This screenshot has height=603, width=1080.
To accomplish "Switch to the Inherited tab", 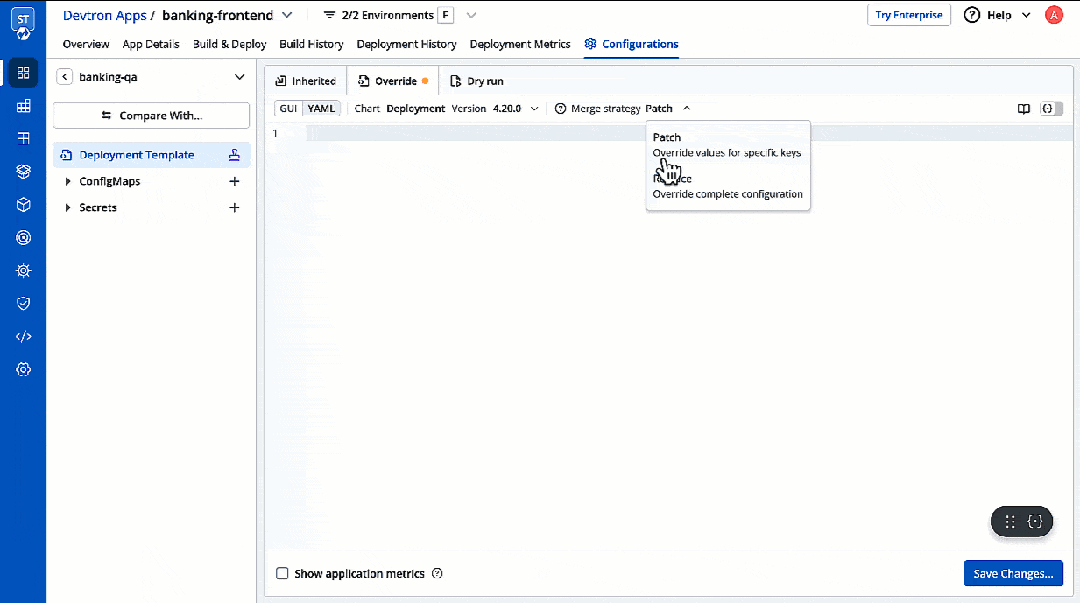I will (x=305, y=80).
